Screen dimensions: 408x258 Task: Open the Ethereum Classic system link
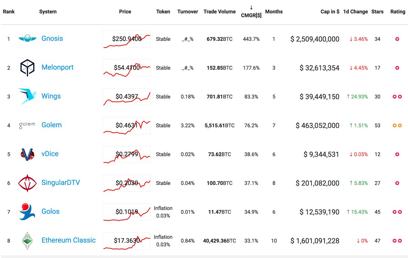(x=69, y=240)
